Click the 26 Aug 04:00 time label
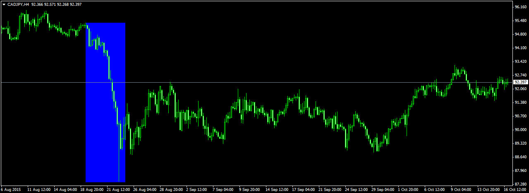This screenshot has width=529, height=193. coord(145,190)
